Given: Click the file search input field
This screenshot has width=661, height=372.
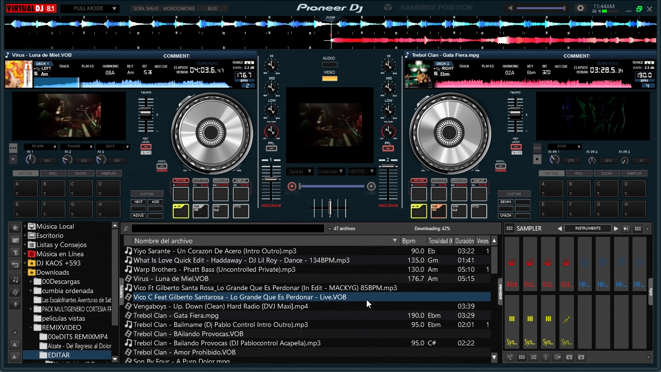Looking at the screenshot, I should click(x=227, y=229).
